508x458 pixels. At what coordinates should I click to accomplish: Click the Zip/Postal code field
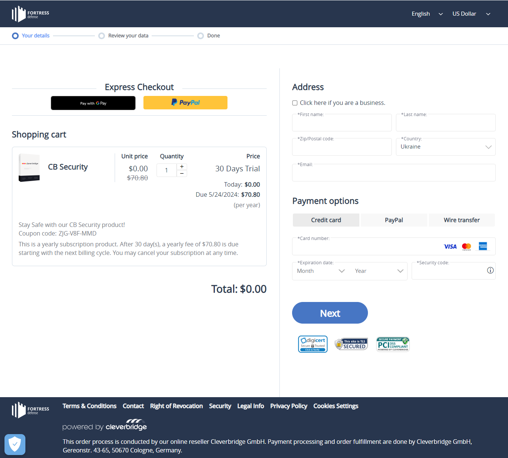point(342,147)
